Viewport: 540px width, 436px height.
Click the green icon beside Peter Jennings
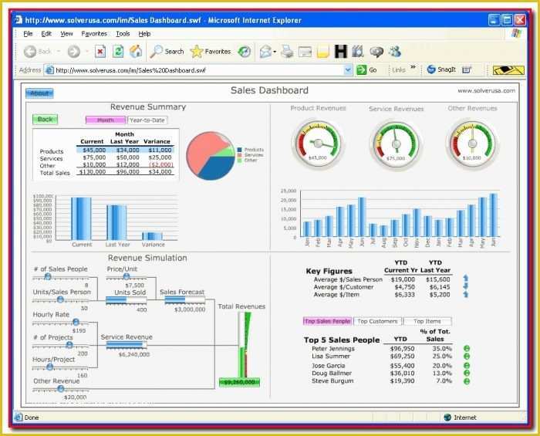click(467, 349)
